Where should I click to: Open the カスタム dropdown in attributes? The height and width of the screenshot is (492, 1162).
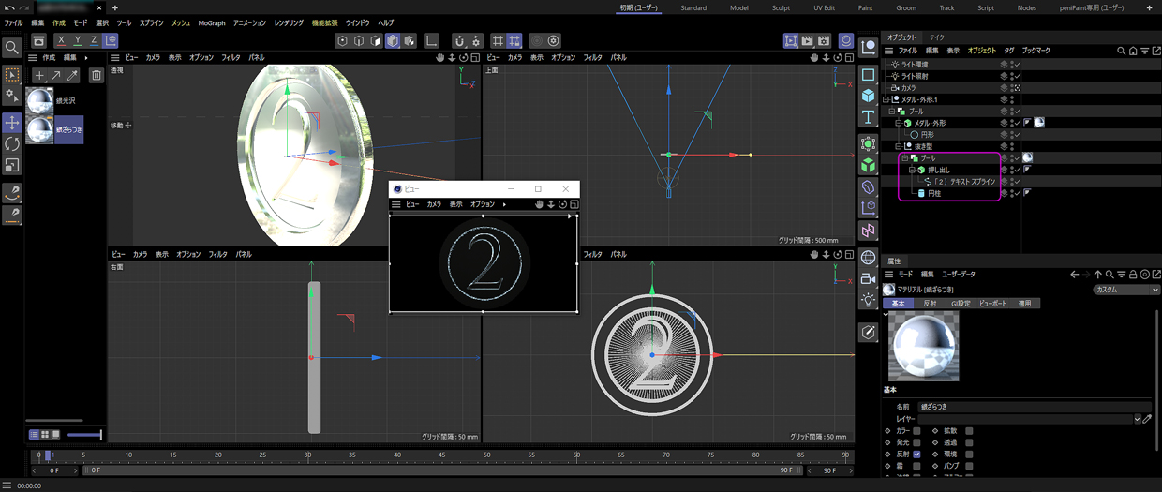pos(1125,290)
